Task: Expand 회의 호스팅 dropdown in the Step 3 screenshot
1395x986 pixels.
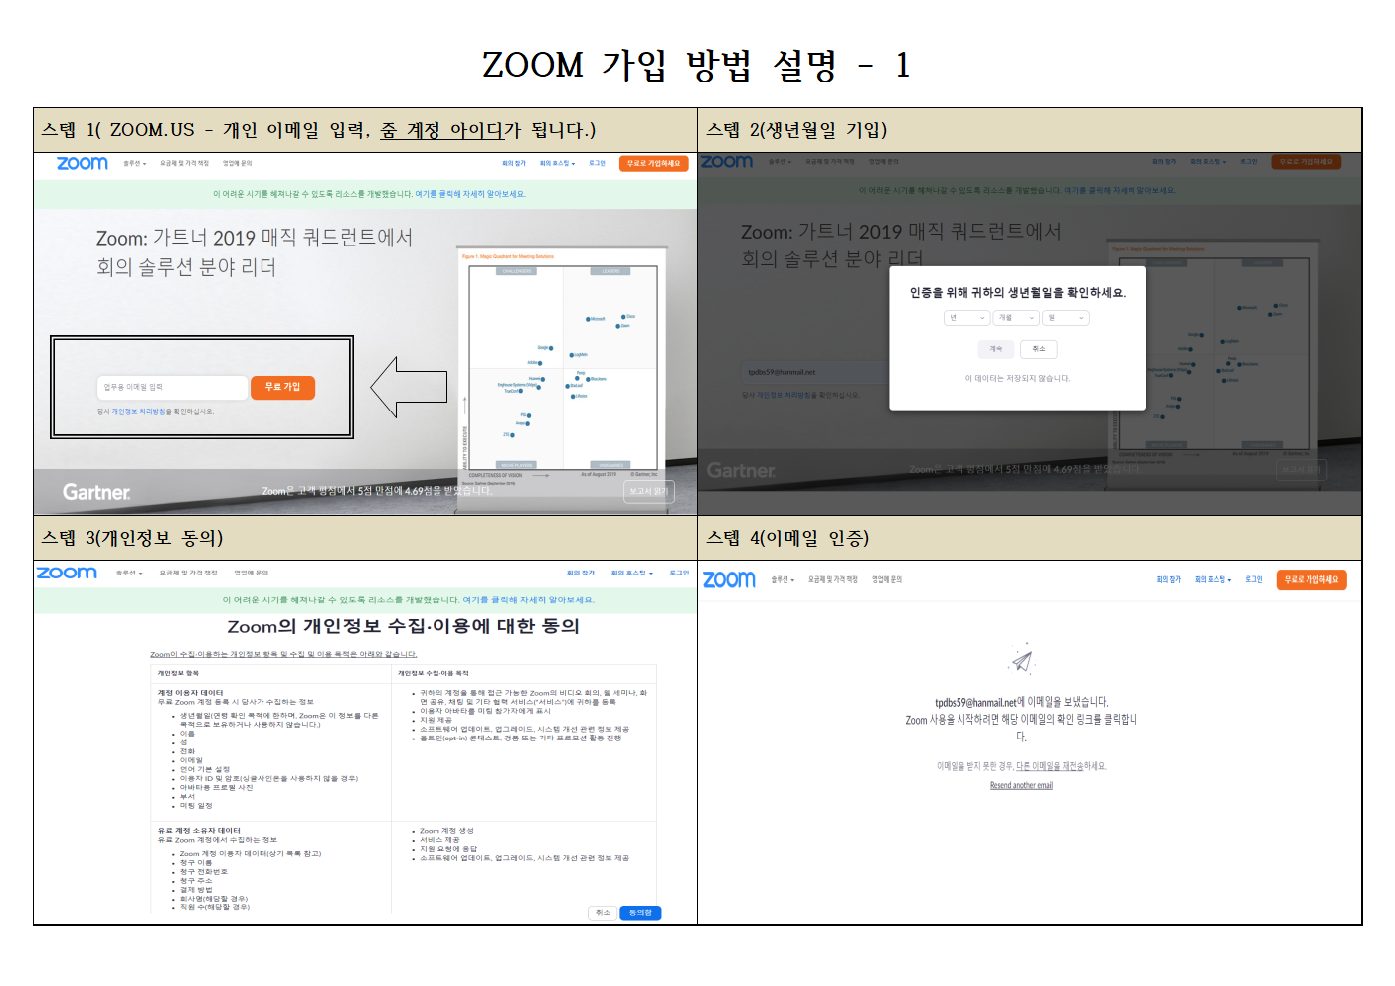Action: 631,573
